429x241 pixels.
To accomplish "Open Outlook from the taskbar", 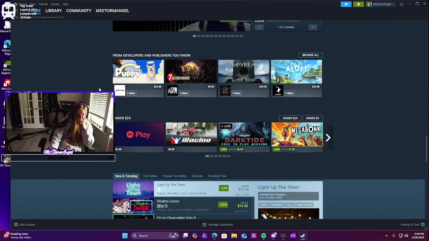I will pos(244,236).
